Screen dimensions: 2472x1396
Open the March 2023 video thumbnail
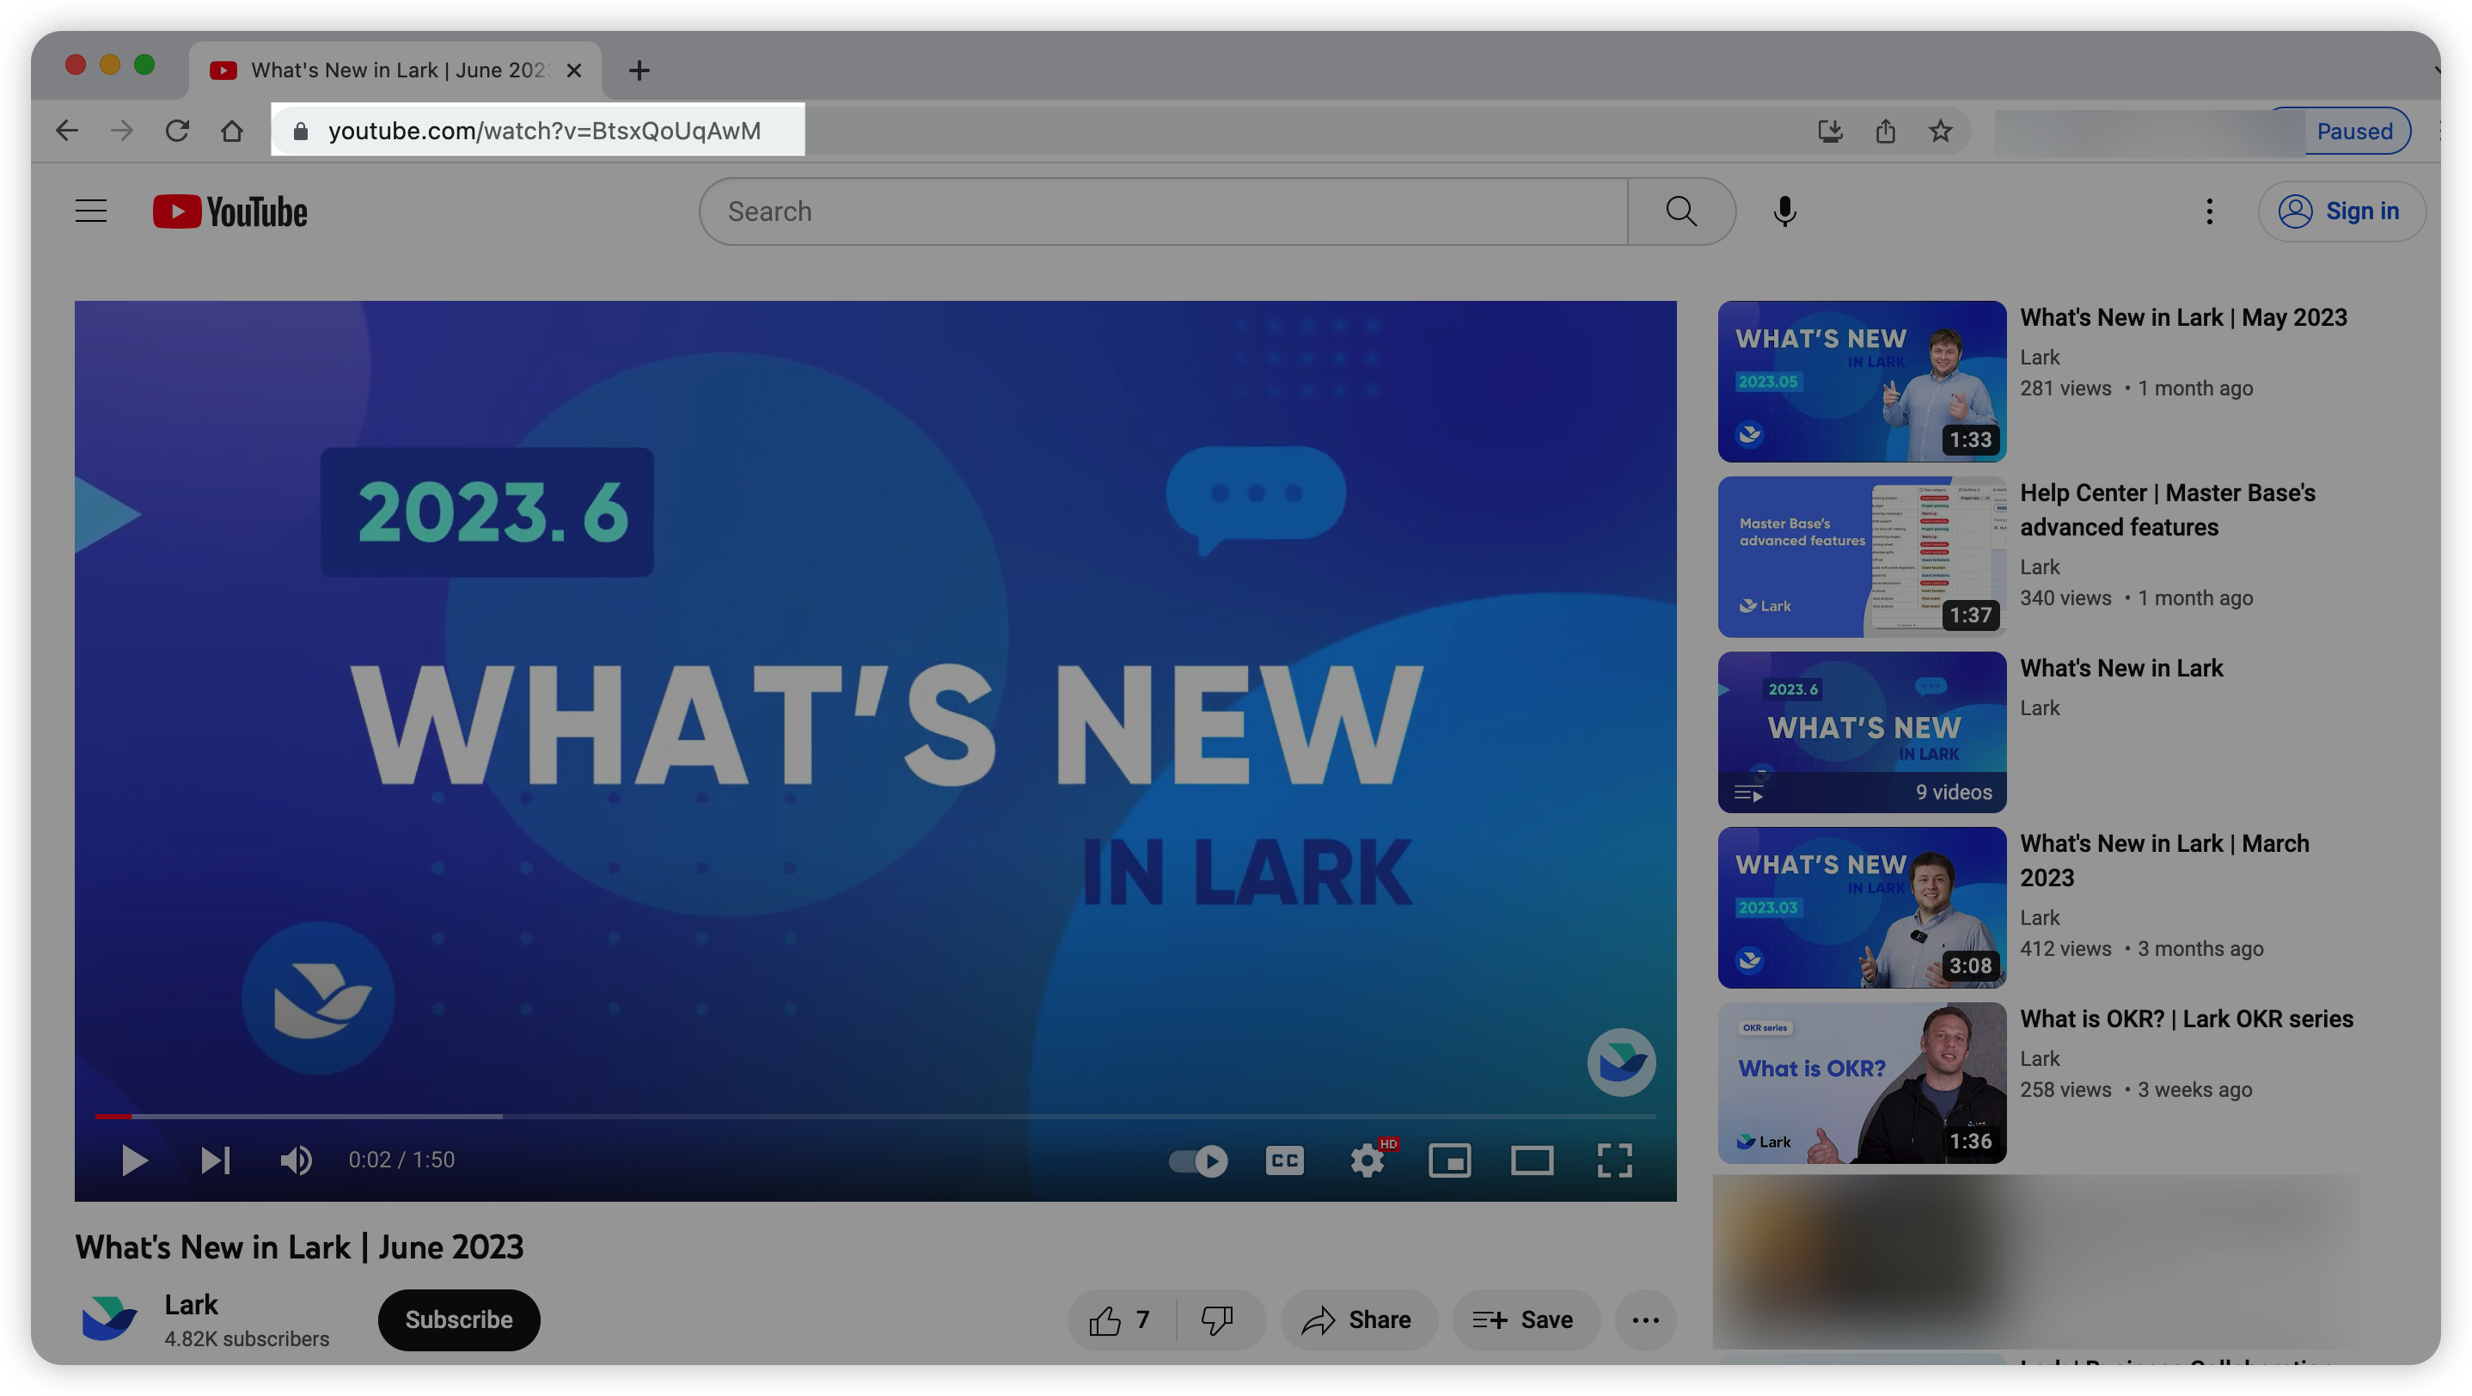pyautogui.click(x=1862, y=908)
